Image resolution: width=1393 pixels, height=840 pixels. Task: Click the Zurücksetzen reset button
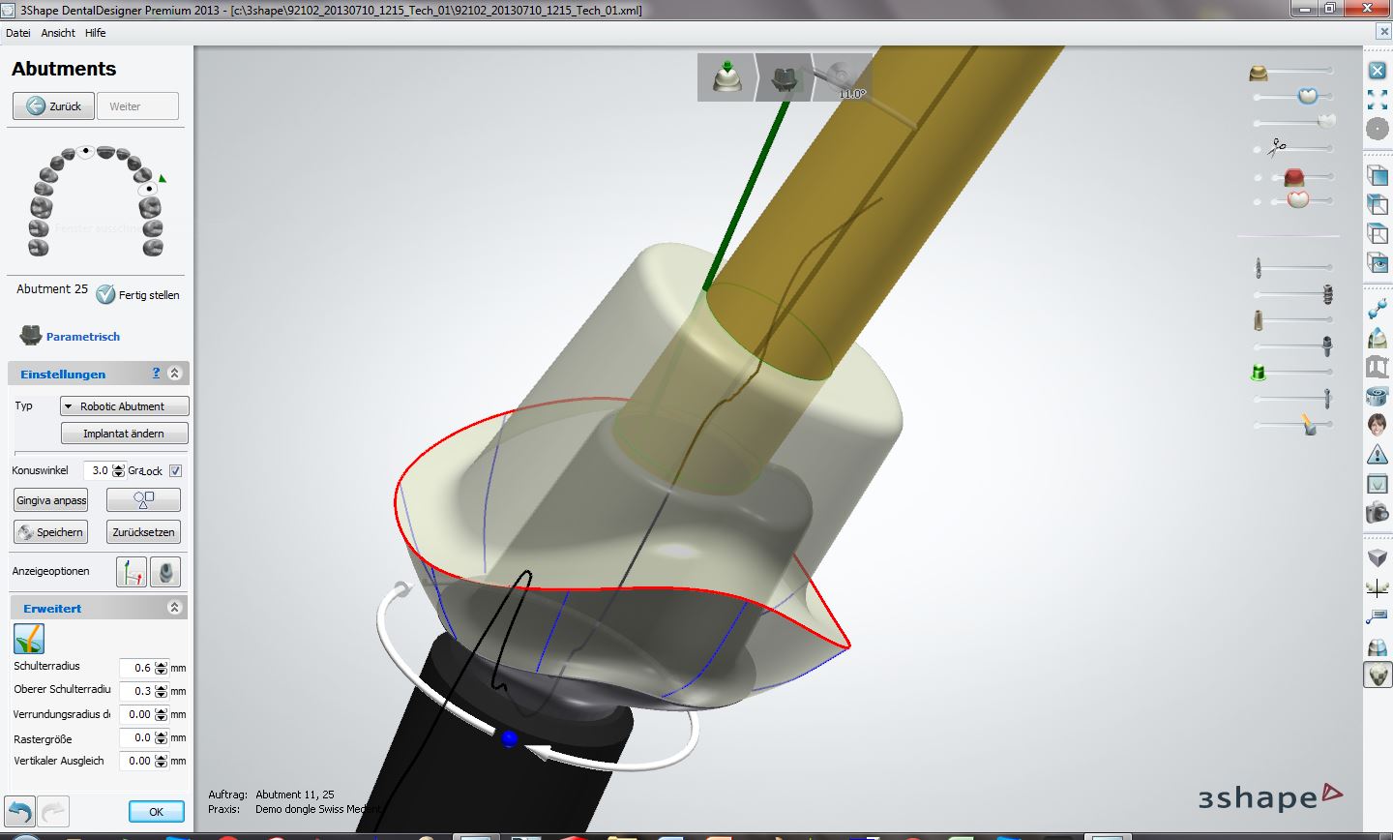143,532
